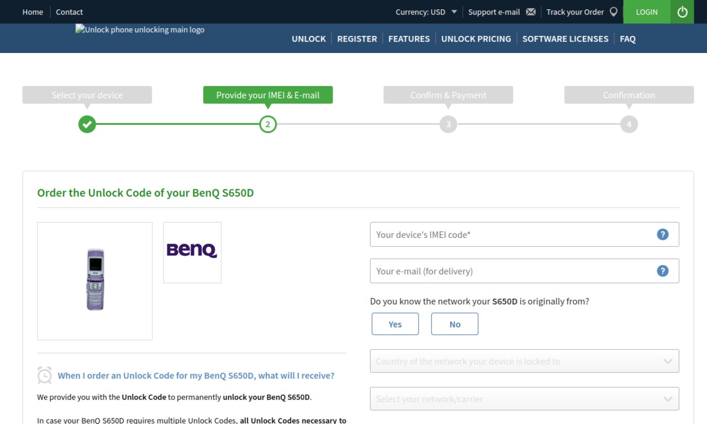The image size is (707, 424).
Task: Open the Contact link
Action: (x=70, y=12)
